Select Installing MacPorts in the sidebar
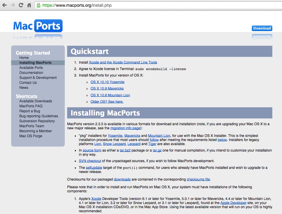The image size is (282, 214). 35,63
